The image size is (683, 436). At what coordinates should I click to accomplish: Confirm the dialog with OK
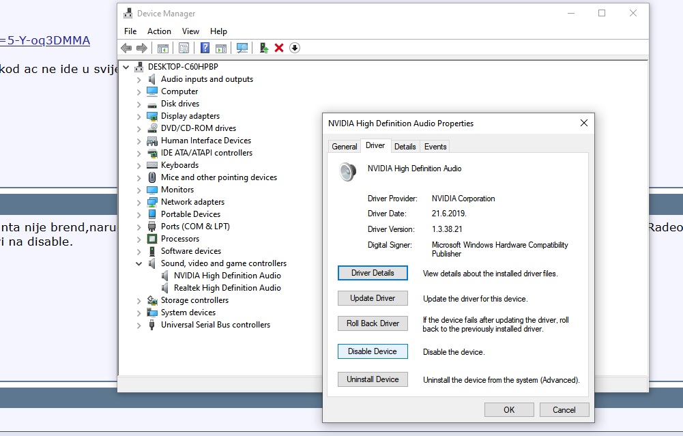(509, 410)
